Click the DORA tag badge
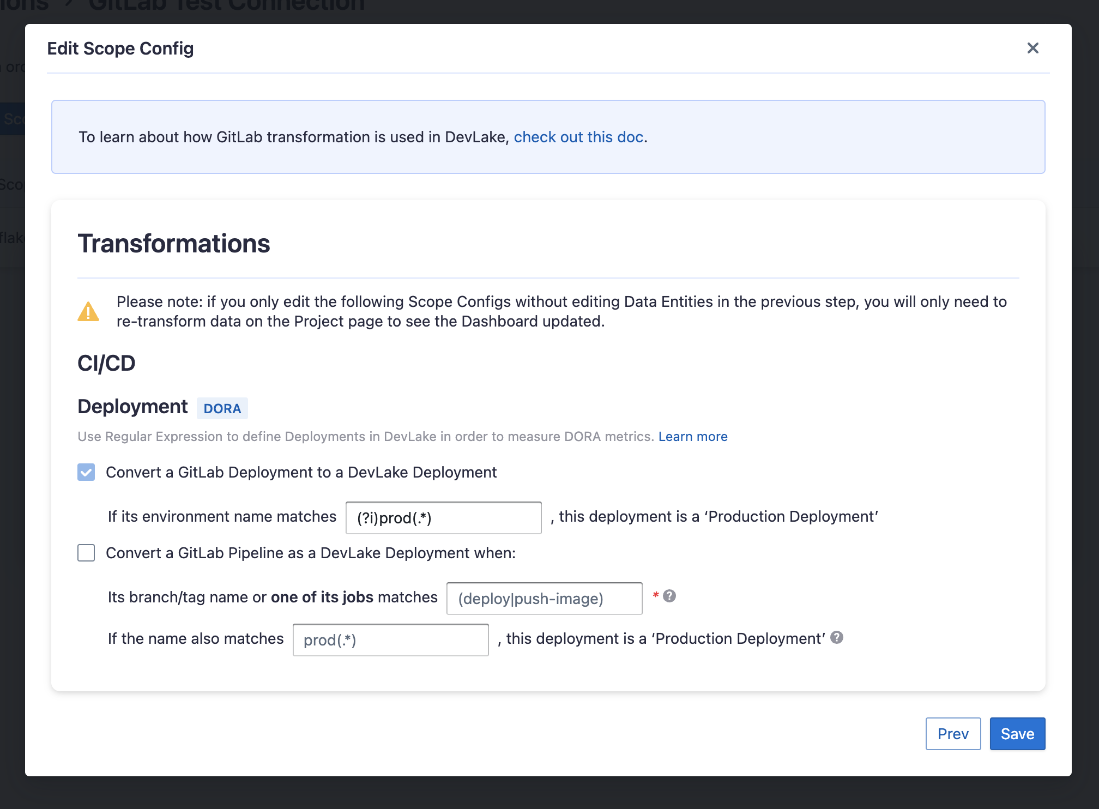 (x=222, y=408)
